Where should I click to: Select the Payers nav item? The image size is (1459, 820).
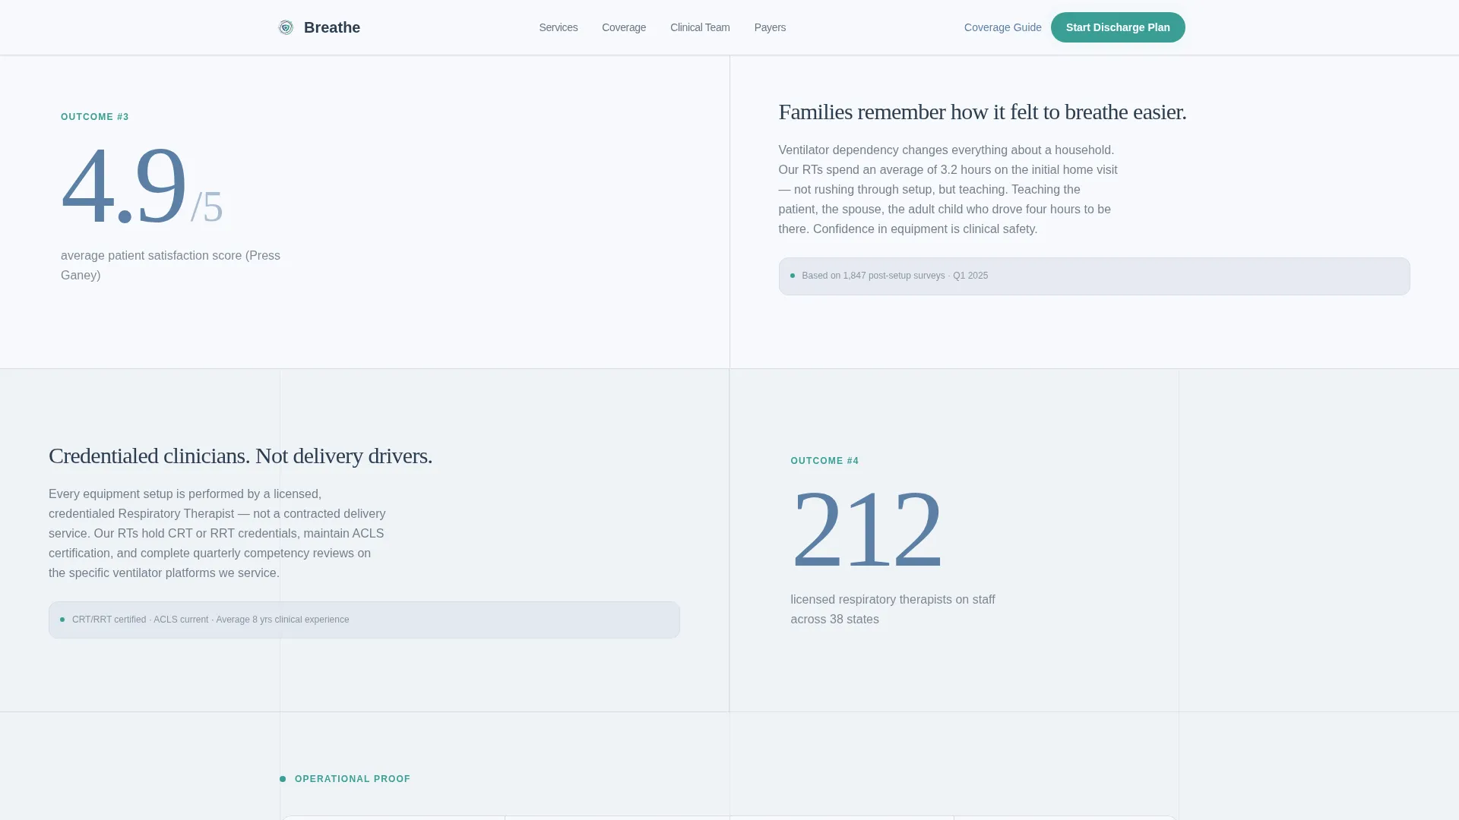[770, 27]
